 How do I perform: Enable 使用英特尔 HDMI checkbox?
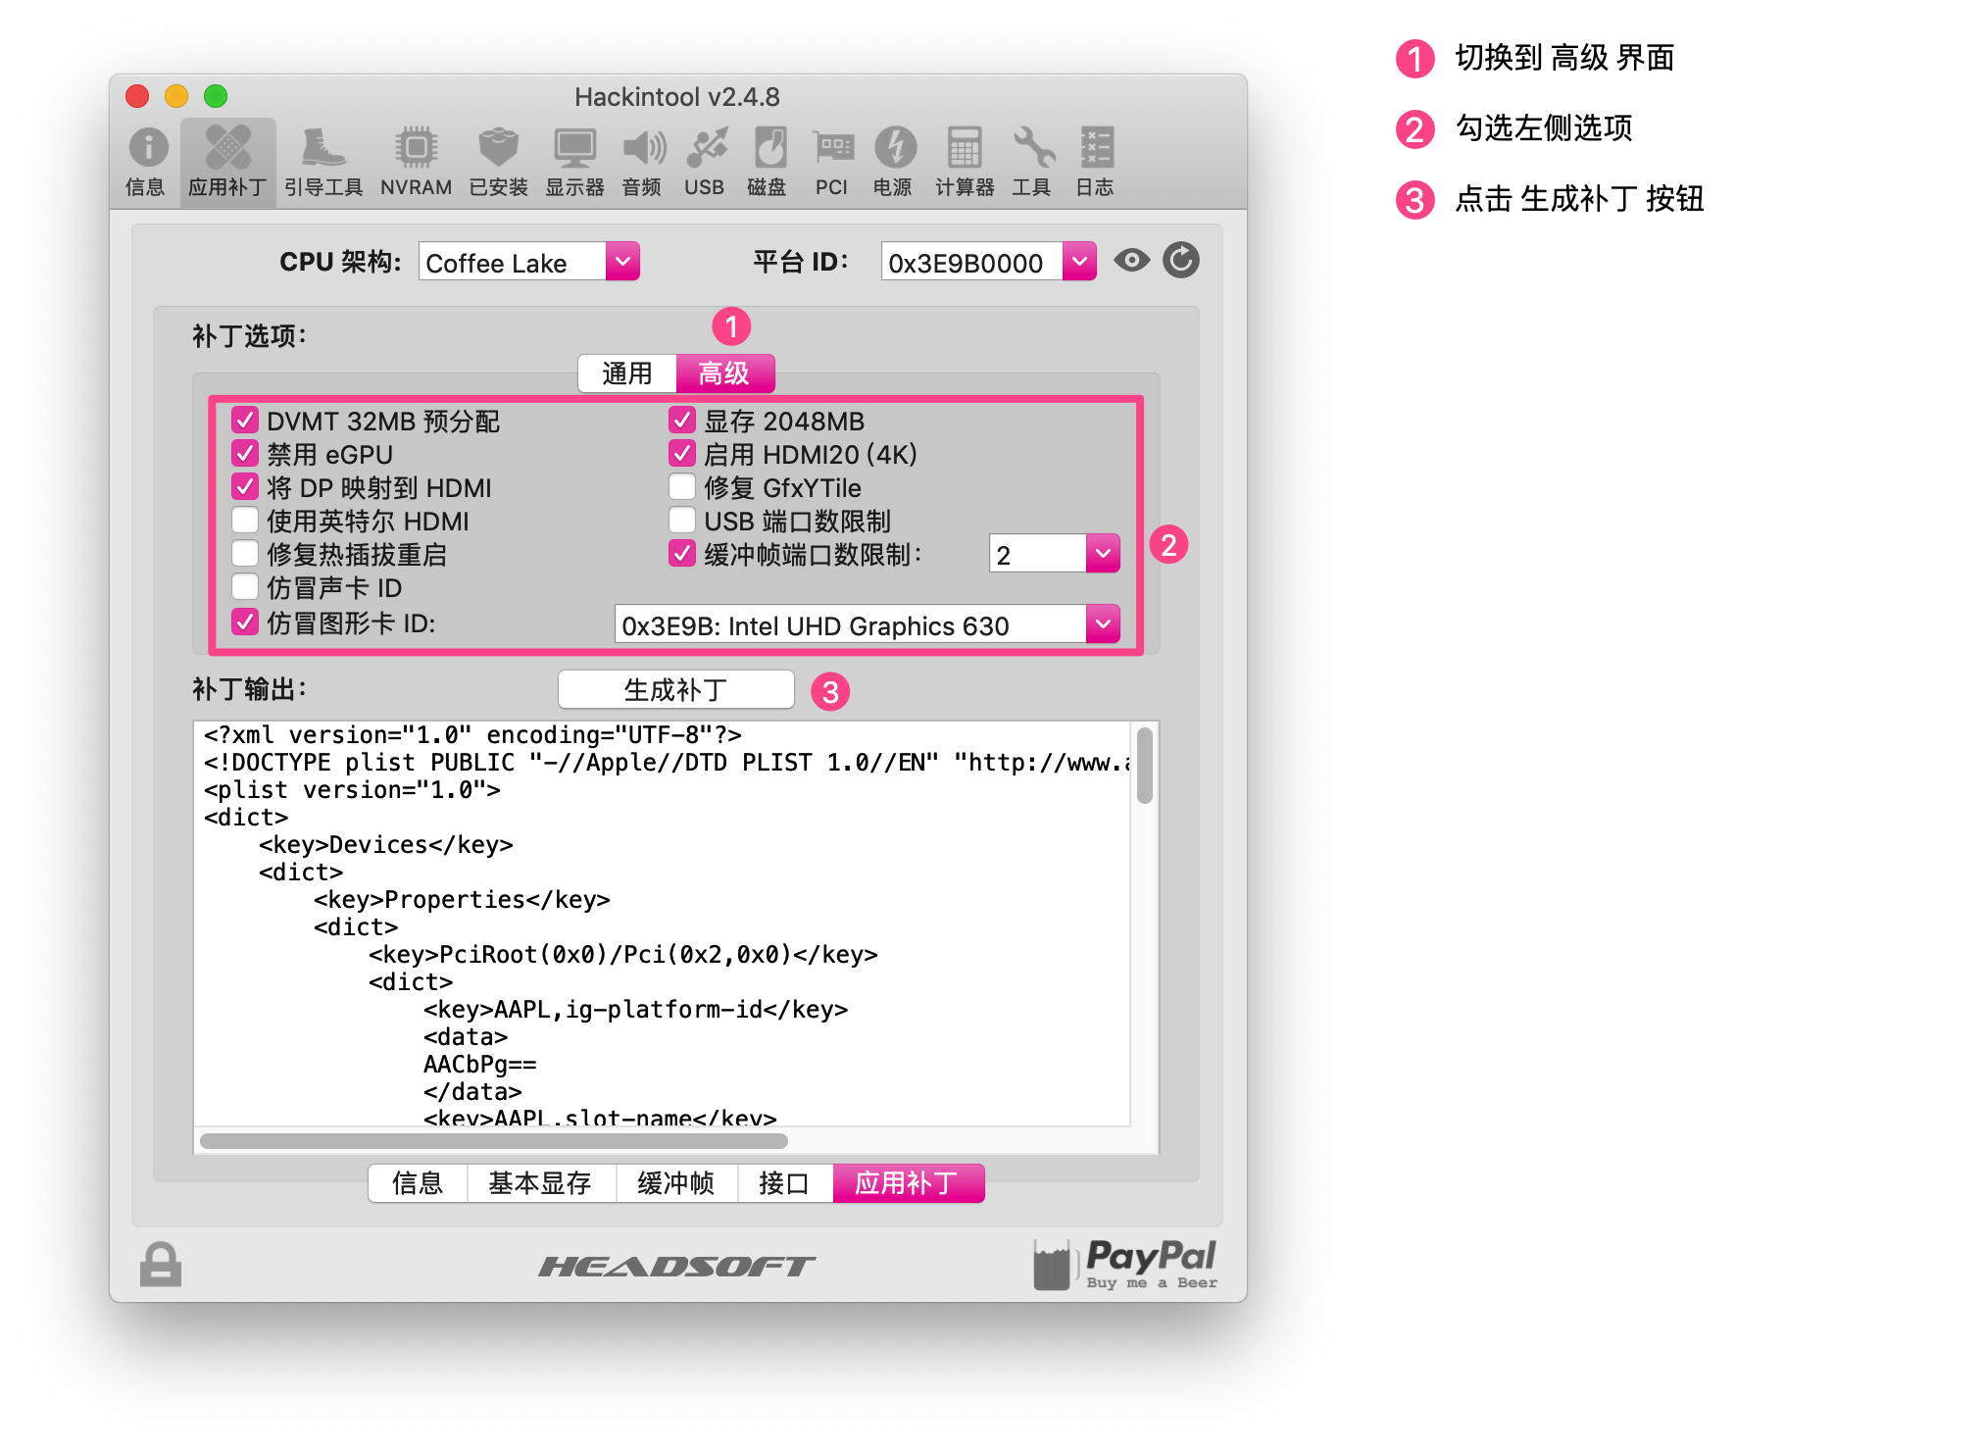(x=245, y=521)
